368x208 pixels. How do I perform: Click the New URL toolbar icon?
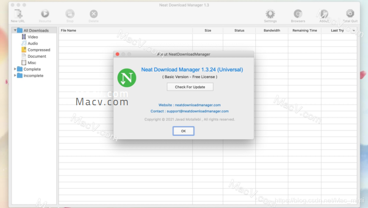pyautogui.click(x=18, y=14)
